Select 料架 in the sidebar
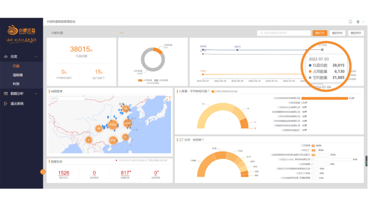368x207 pixels. [x=16, y=84]
